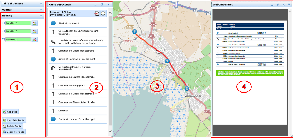Image resolution: width=294 pixels, height=138 pixels.
Task: Minimize the WebOffice Print panel
Action: tap(272, 5)
